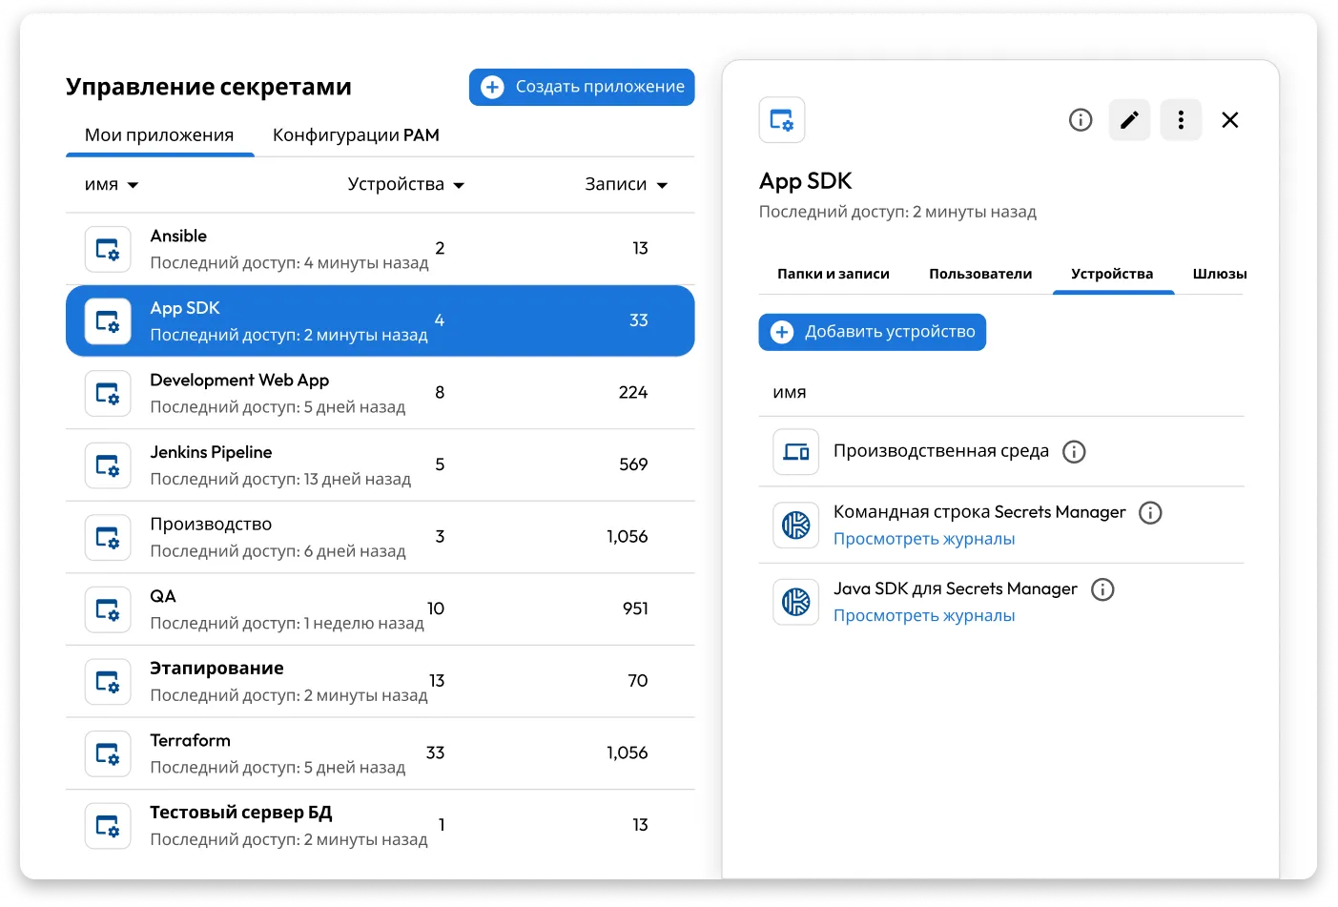Click the Jenkins Pipeline application icon

108,465
